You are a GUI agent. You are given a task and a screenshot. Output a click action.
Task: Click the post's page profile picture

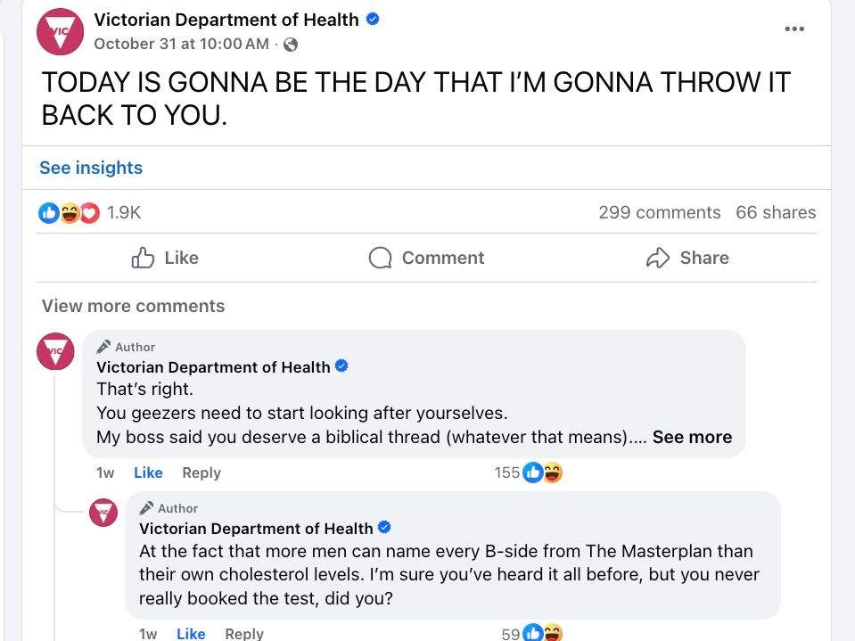pos(60,30)
